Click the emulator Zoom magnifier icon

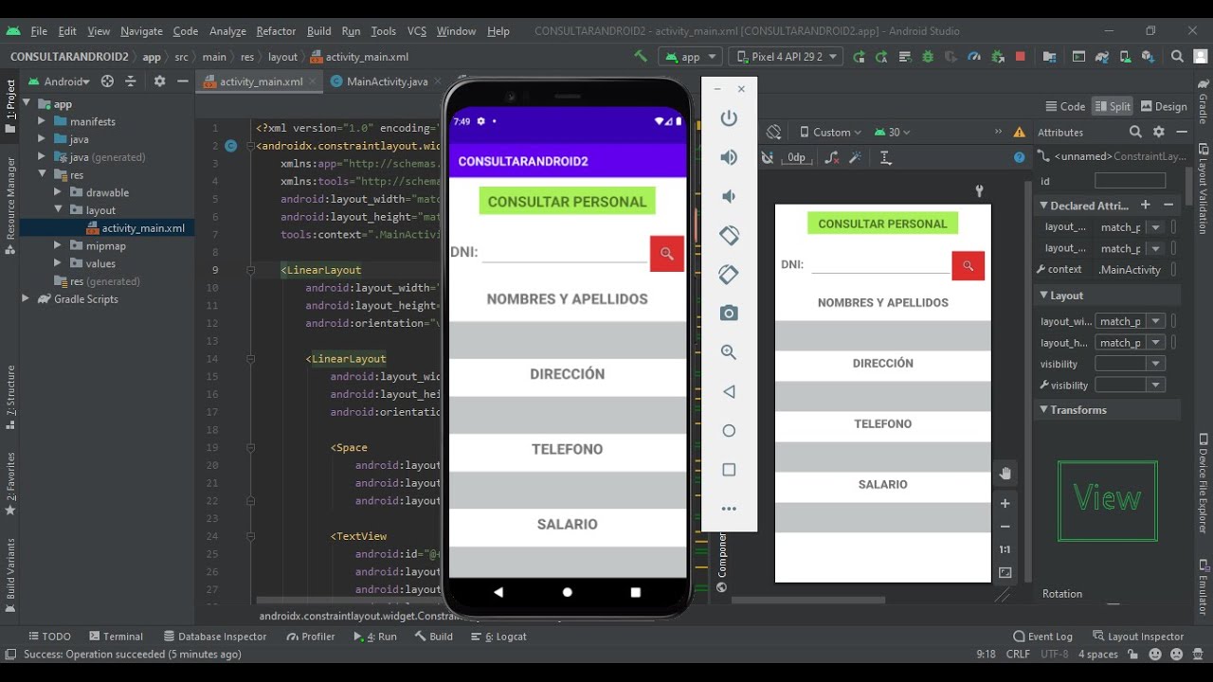pos(729,352)
